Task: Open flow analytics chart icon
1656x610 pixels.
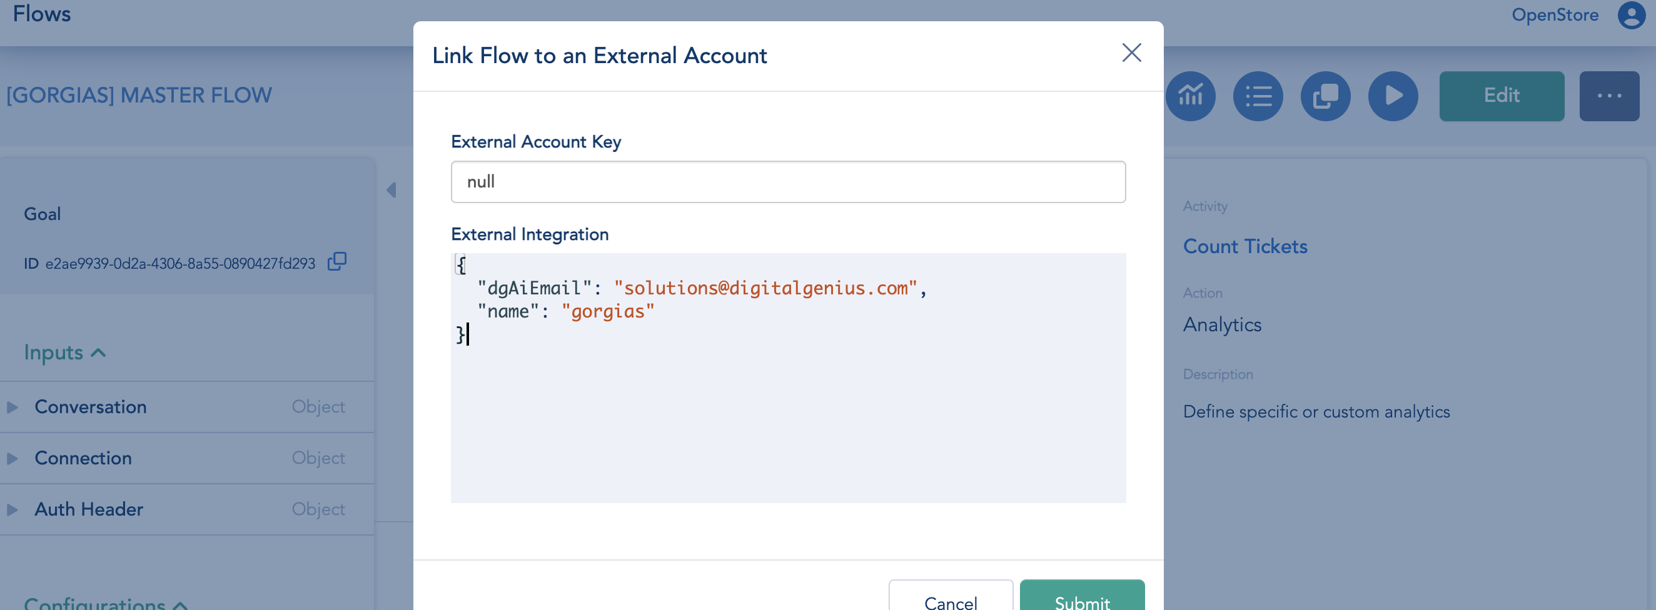Action: [1191, 96]
